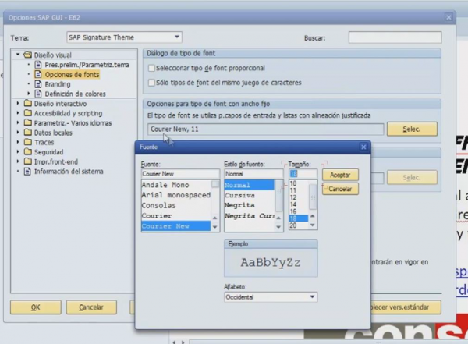Click the Accesibilidad y scripting folder icon
Screen dimensions: 468x344
(28, 113)
